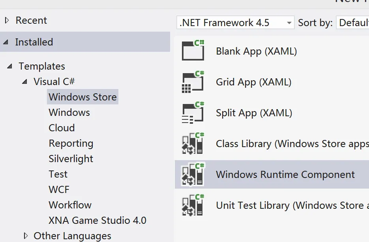Click the Visual C# label
This screenshot has height=242, width=369.
[x=54, y=81]
